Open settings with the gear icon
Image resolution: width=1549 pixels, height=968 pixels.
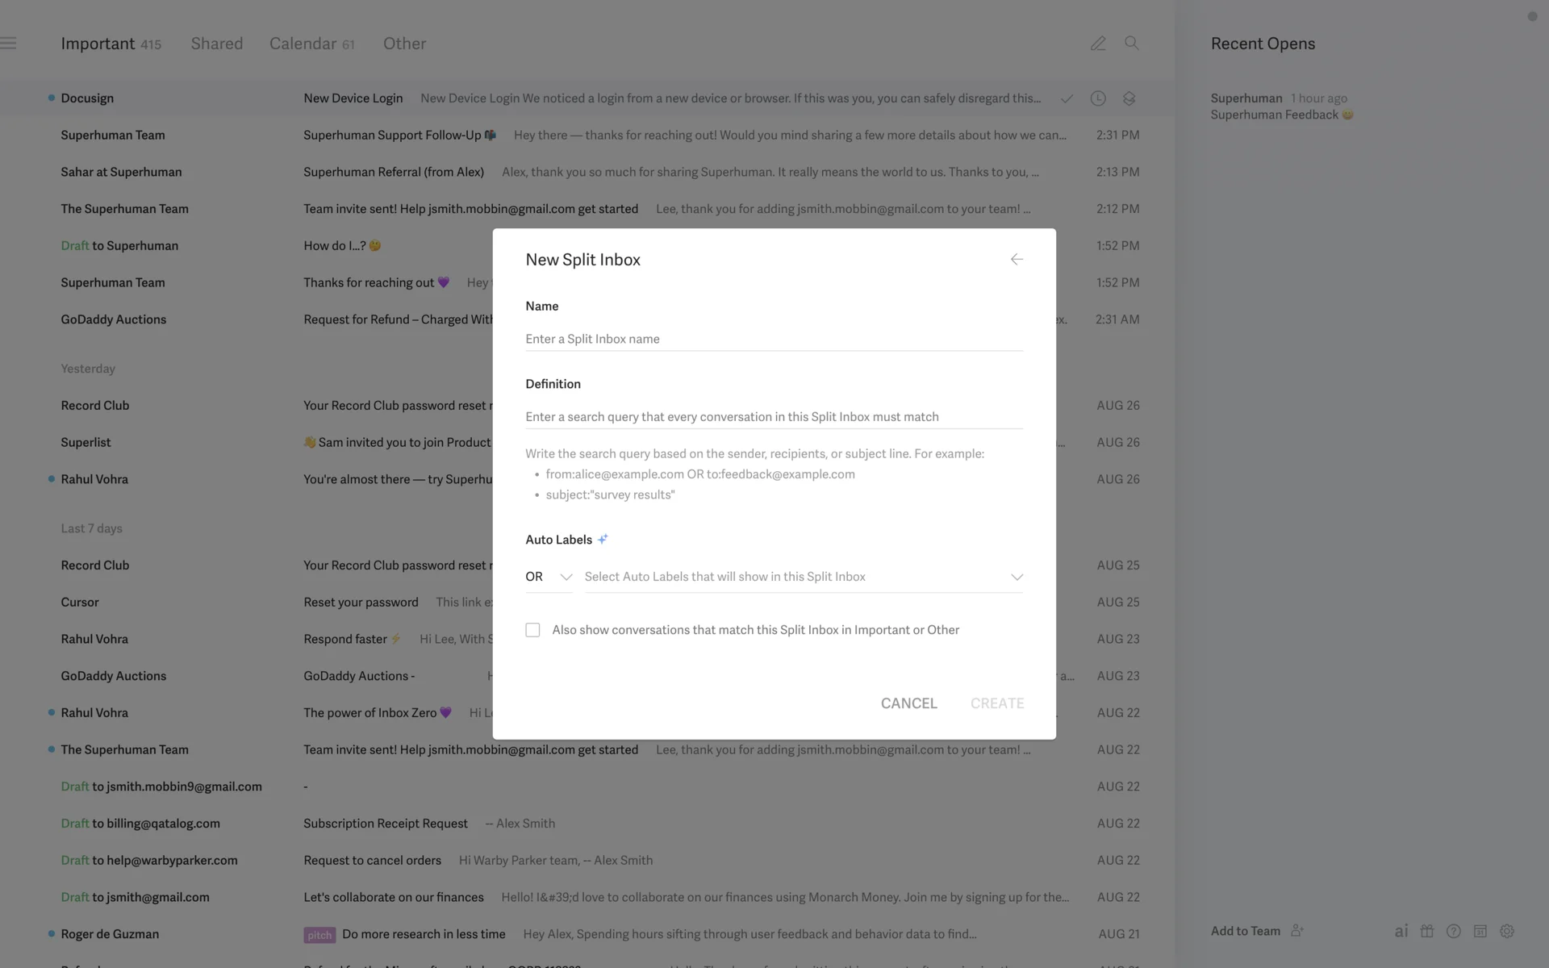(1507, 931)
